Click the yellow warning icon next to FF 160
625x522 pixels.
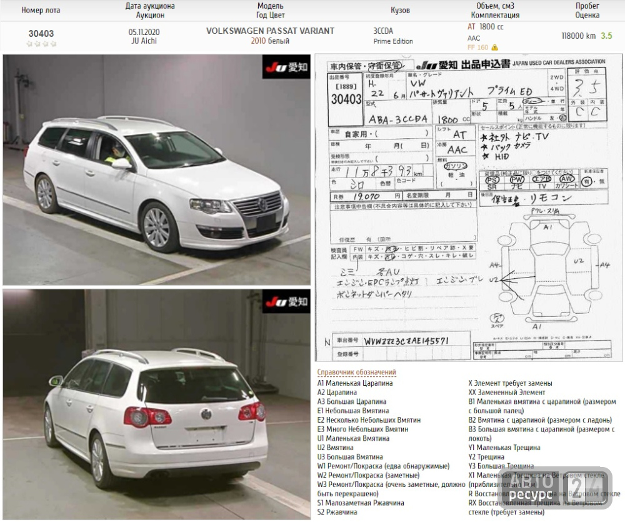point(494,48)
